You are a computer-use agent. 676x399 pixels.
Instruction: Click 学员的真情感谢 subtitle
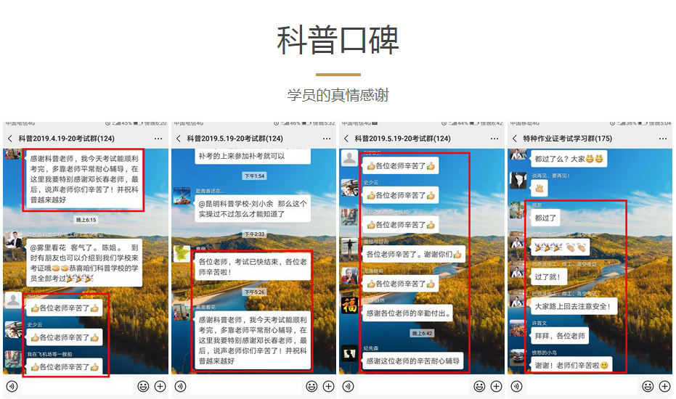338,95
